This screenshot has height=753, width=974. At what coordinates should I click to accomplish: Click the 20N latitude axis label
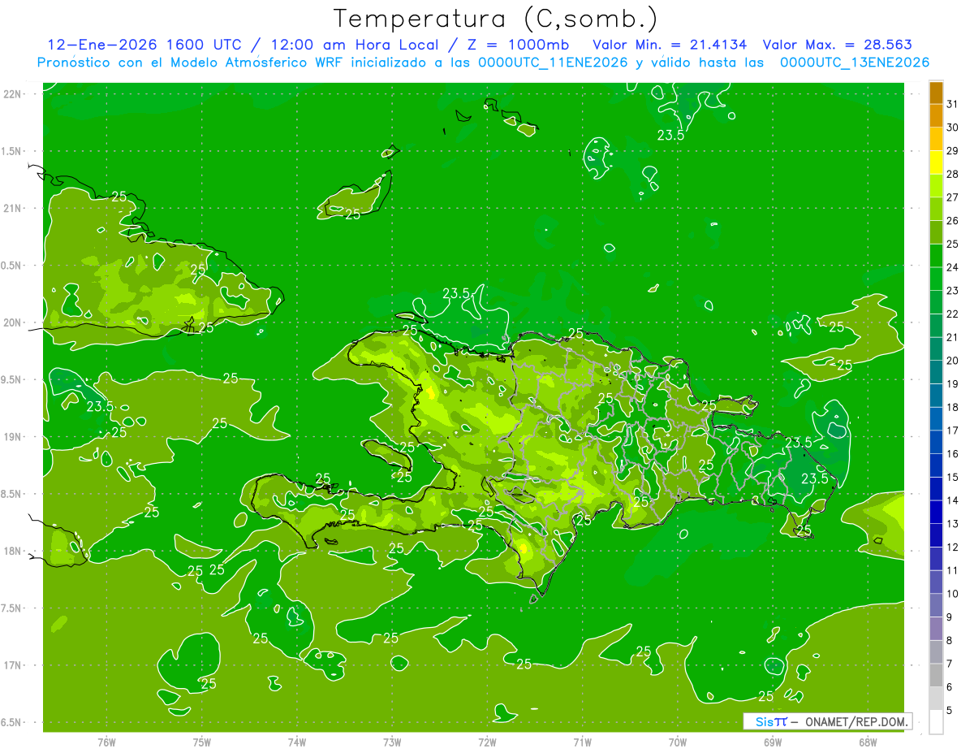[14, 322]
